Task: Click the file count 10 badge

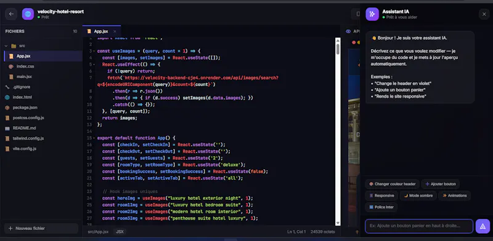Action: click(x=75, y=31)
